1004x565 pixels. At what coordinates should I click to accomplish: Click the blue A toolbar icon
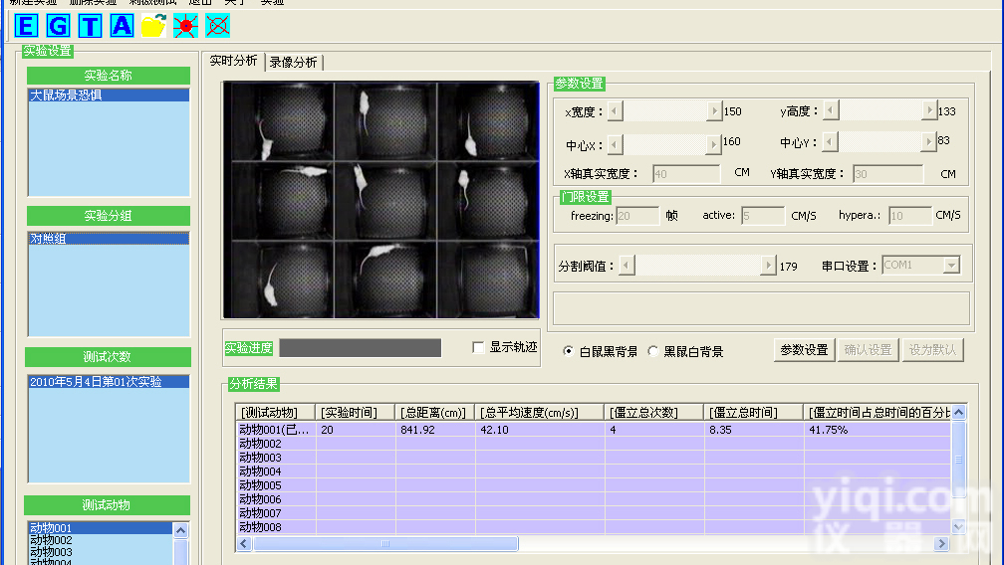pyautogui.click(x=122, y=26)
